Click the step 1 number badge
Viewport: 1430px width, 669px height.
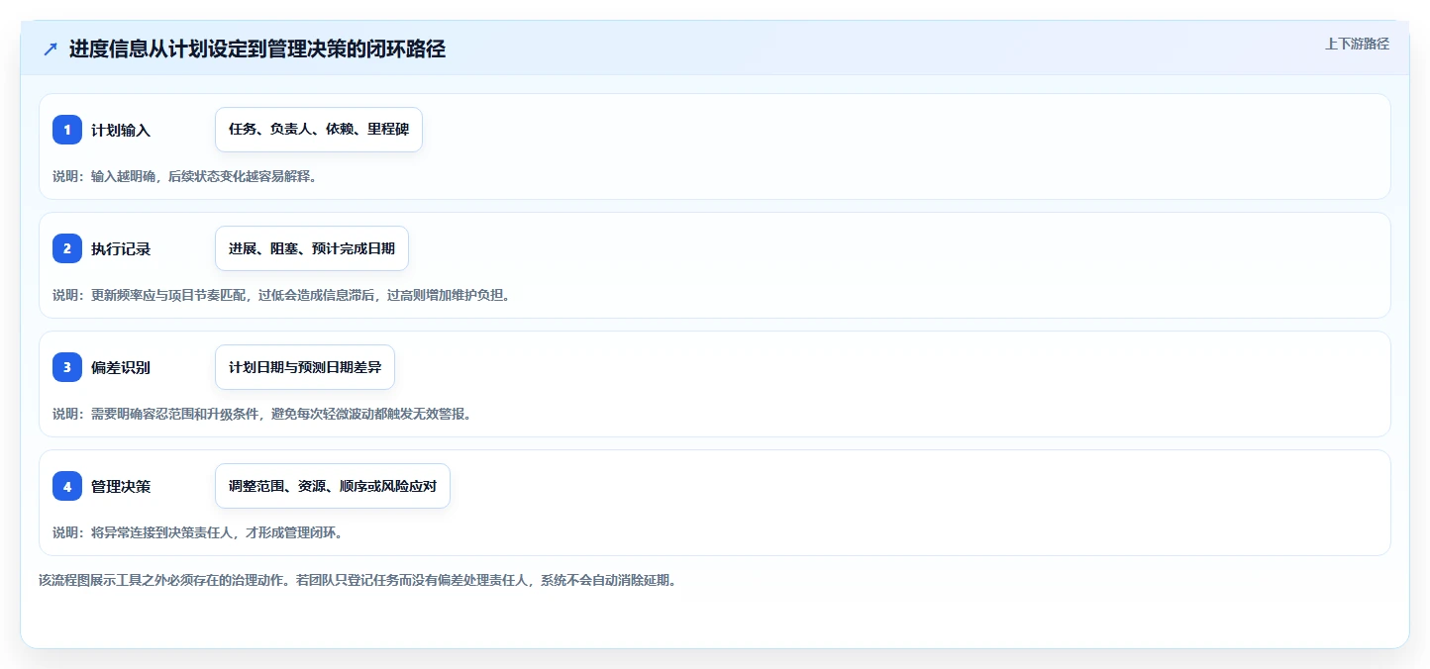pyautogui.click(x=67, y=130)
